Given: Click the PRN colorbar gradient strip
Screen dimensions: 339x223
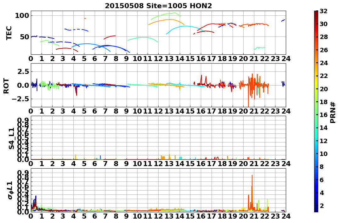Looking at the screenshot, I should (x=316, y=111).
